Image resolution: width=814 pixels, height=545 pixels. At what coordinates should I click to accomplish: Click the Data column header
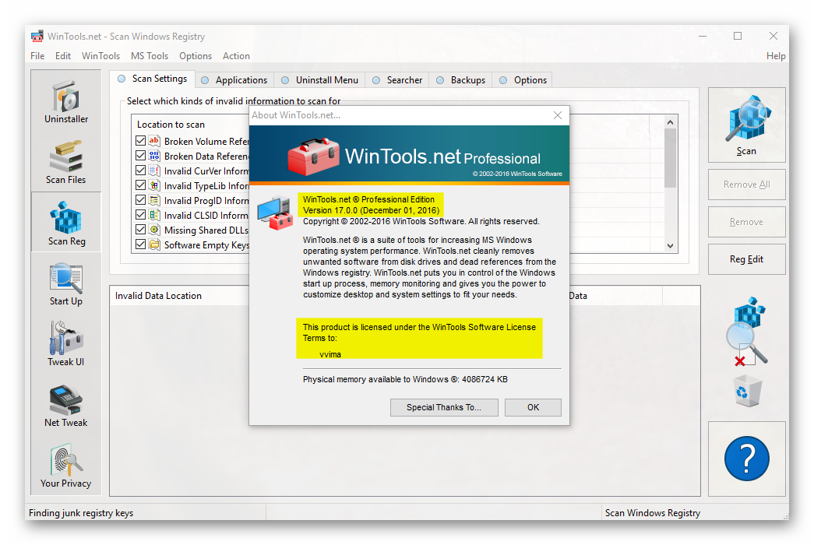(578, 296)
